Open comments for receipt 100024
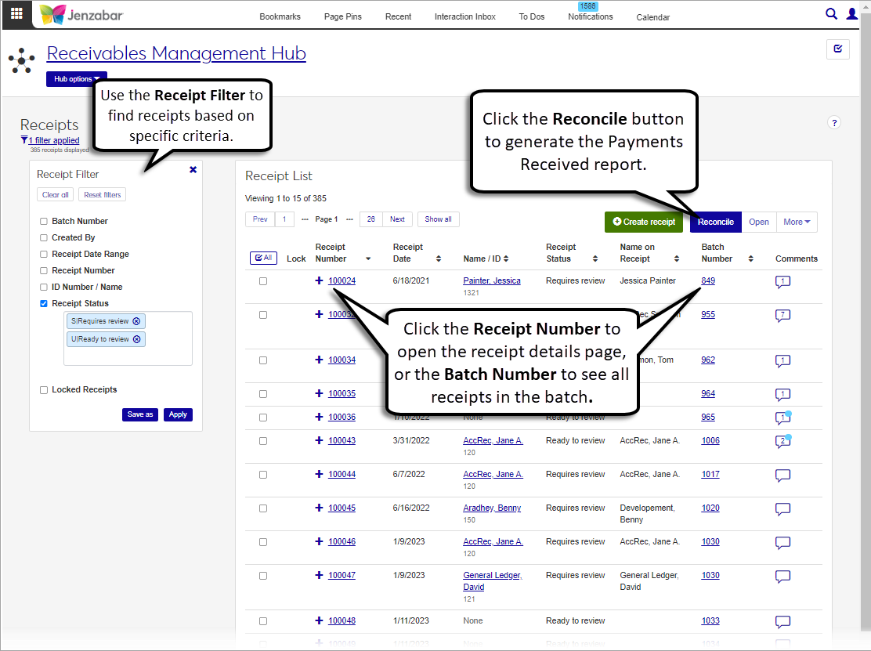This screenshot has height=651, width=871. click(782, 281)
